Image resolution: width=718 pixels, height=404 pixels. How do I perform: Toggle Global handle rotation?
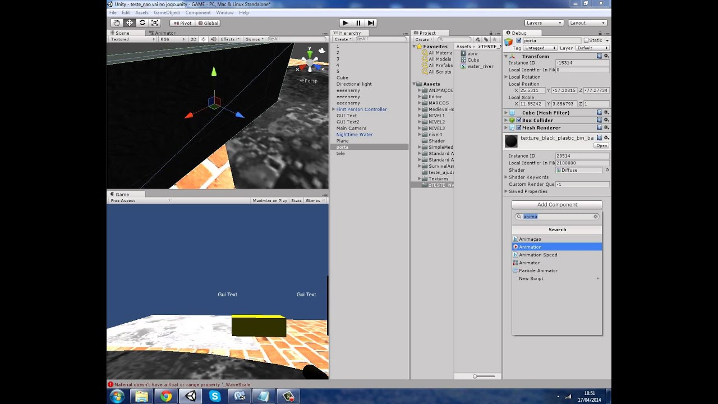tap(208, 23)
